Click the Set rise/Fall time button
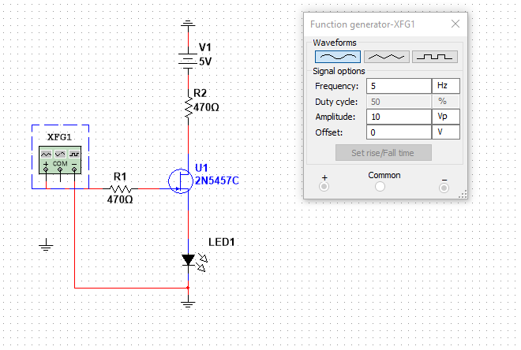The height and width of the screenshot is (350, 521). click(384, 152)
